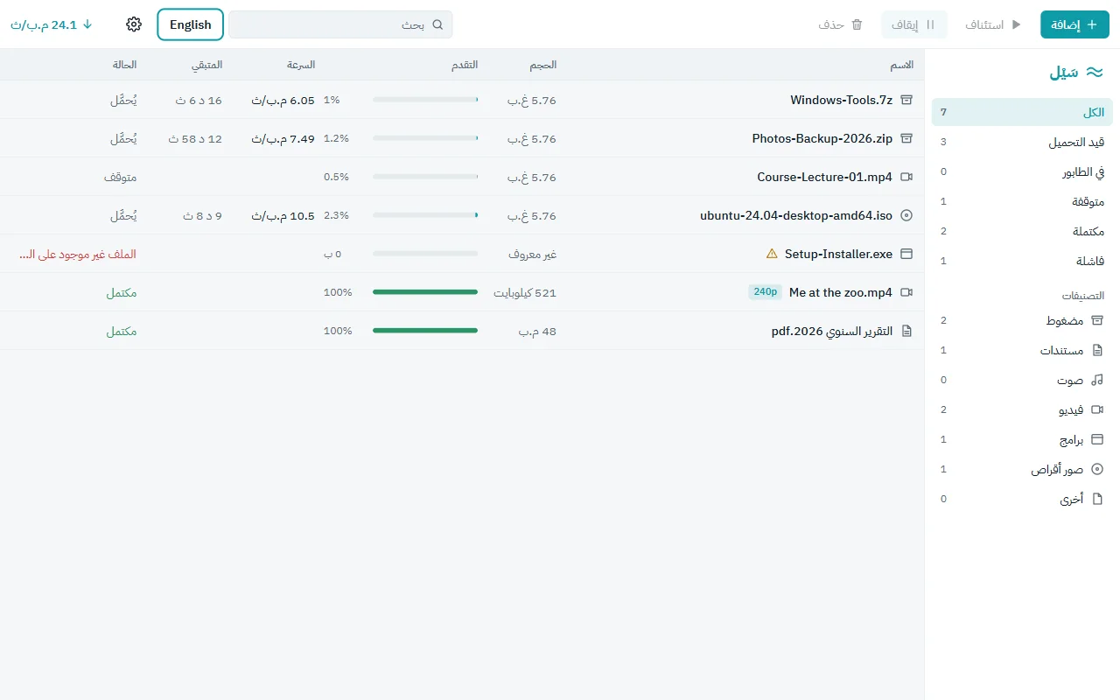This screenshot has width=1120, height=700.
Task: Click the 6.05 م.ب/ث speed value
Action: click(283, 100)
